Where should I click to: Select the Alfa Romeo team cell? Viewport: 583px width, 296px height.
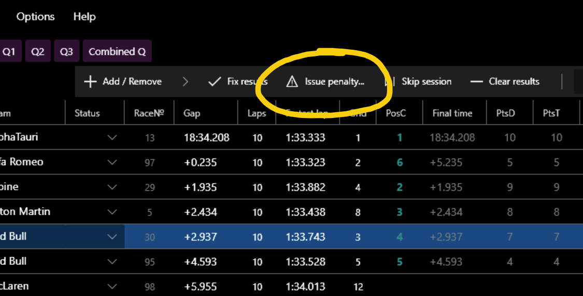coord(22,162)
